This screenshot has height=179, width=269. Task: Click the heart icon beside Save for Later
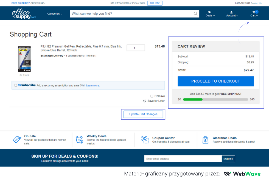click(x=145, y=101)
